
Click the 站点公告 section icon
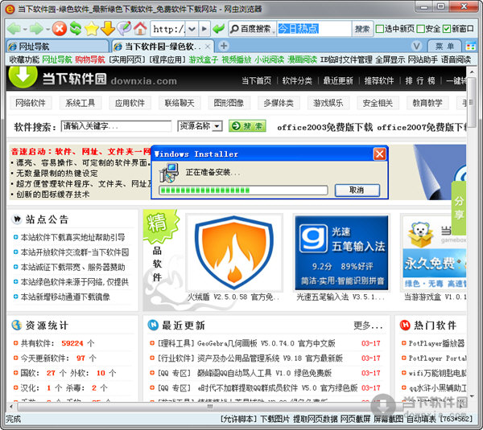(17, 219)
